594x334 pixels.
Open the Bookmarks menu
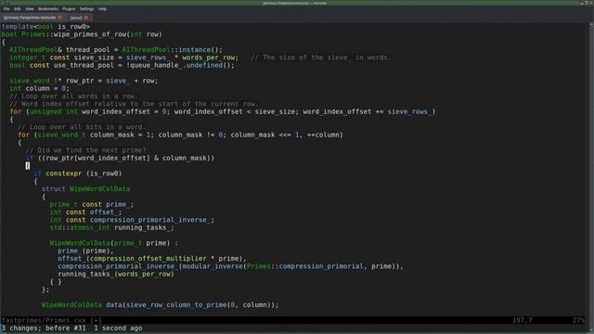[48, 8]
